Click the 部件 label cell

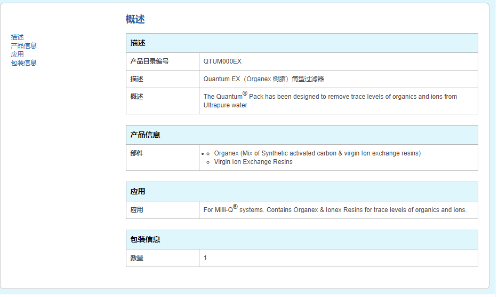163,158
